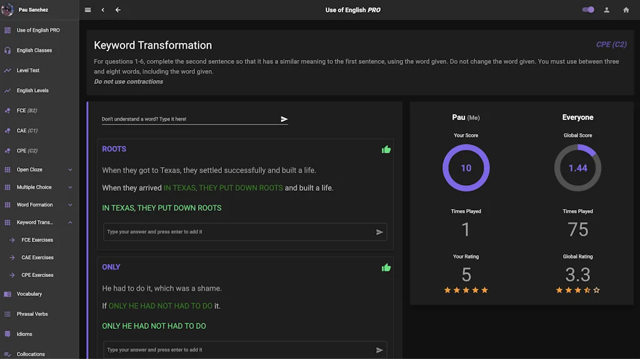Expand the Word Formation chevron

point(70,205)
